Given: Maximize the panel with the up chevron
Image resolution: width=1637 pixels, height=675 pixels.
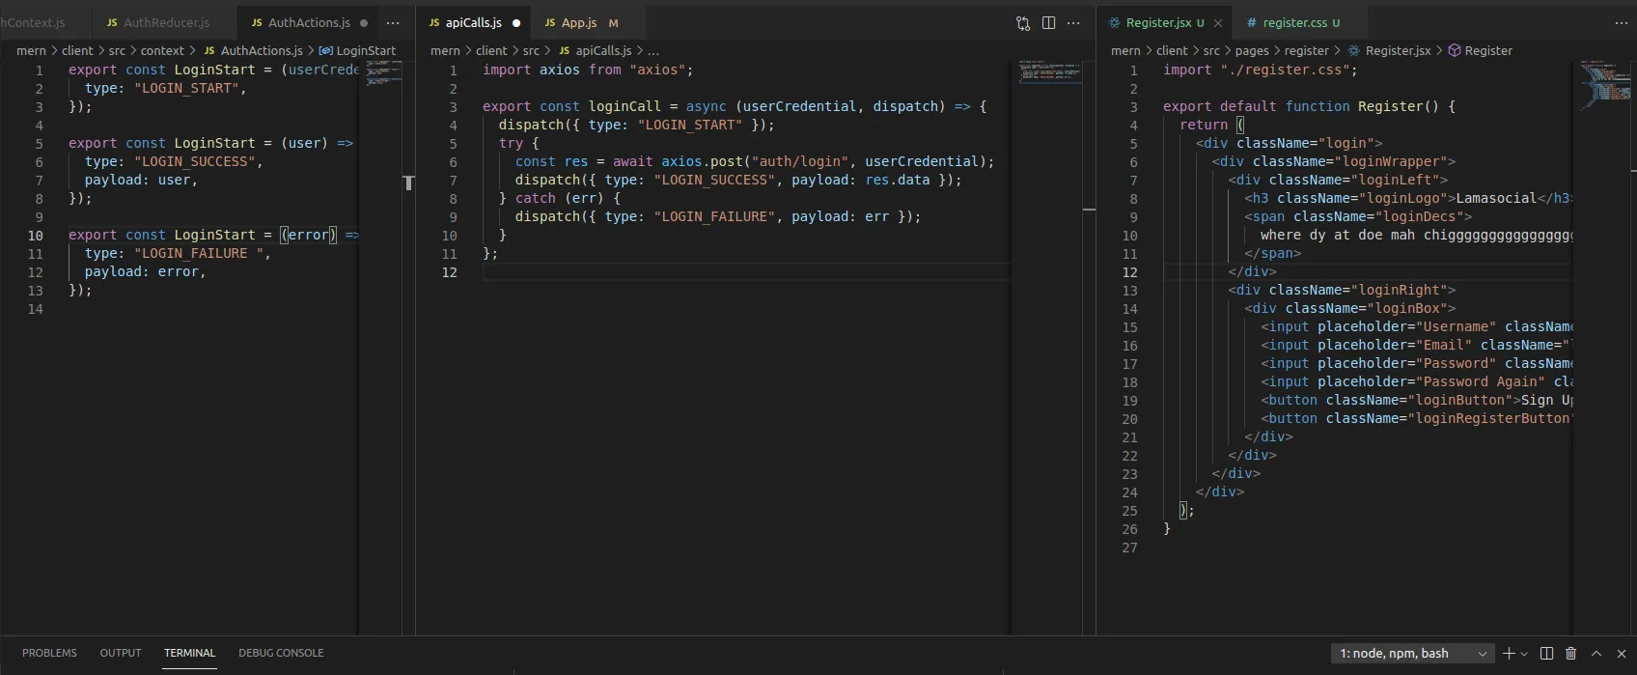Looking at the screenshot, I should pos(1596,654).
